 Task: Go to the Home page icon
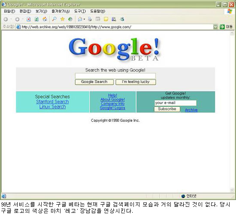(45, 19)
